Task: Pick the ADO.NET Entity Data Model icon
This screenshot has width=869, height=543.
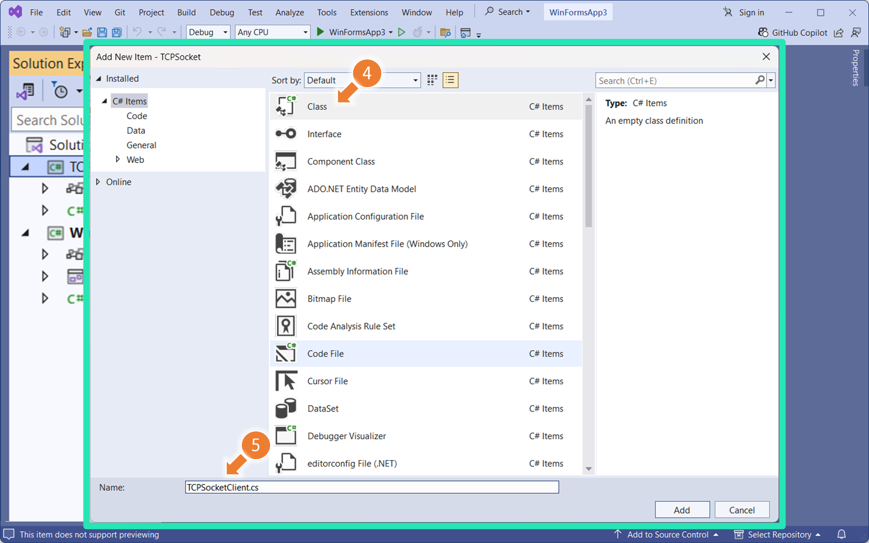Action: pos(286,189)
